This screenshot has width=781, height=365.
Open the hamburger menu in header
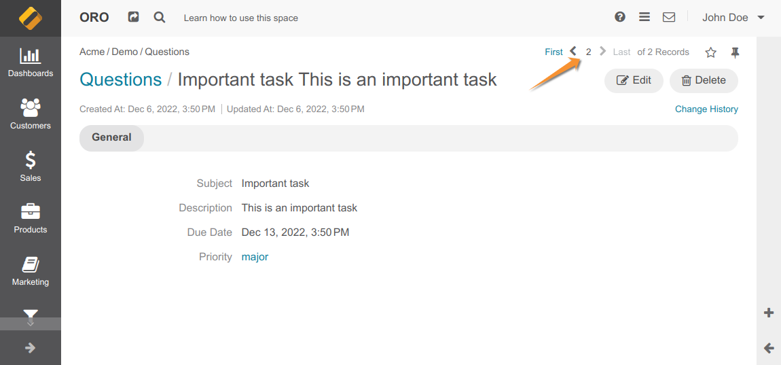[x=644, y=17]
